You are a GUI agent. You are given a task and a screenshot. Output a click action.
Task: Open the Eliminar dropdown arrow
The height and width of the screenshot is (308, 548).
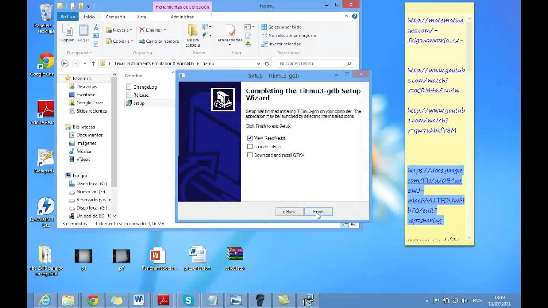[x=164, y=30]
